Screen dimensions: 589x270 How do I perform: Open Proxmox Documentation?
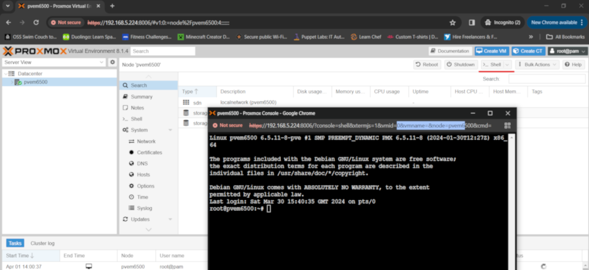click(x=450, y=51)
